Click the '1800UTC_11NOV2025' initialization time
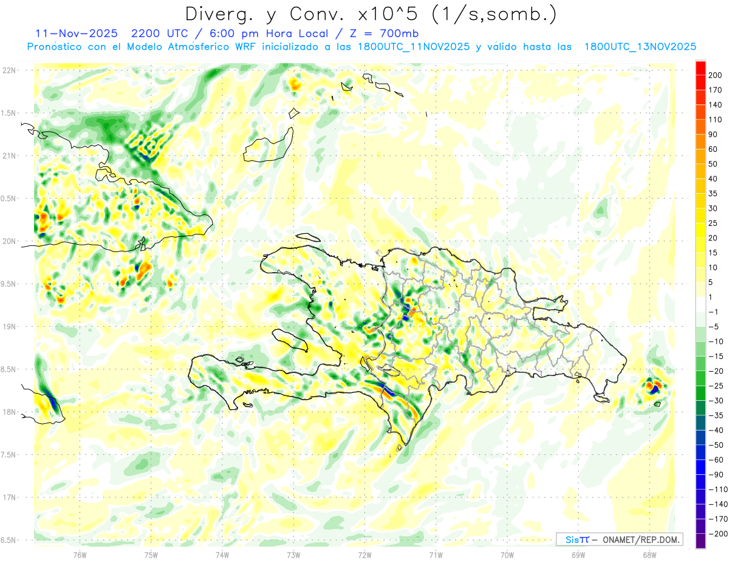 (413, 47)
